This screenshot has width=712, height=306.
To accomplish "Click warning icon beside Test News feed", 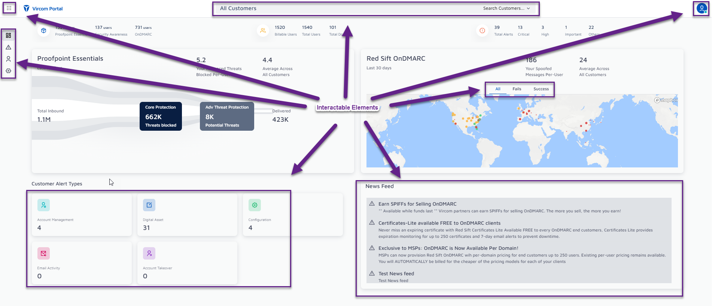I will (372, 273).
